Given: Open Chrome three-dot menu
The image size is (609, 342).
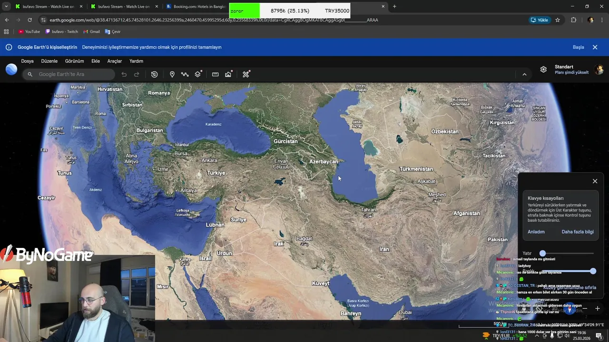Looking at the screenshot, I should point(603,20).
